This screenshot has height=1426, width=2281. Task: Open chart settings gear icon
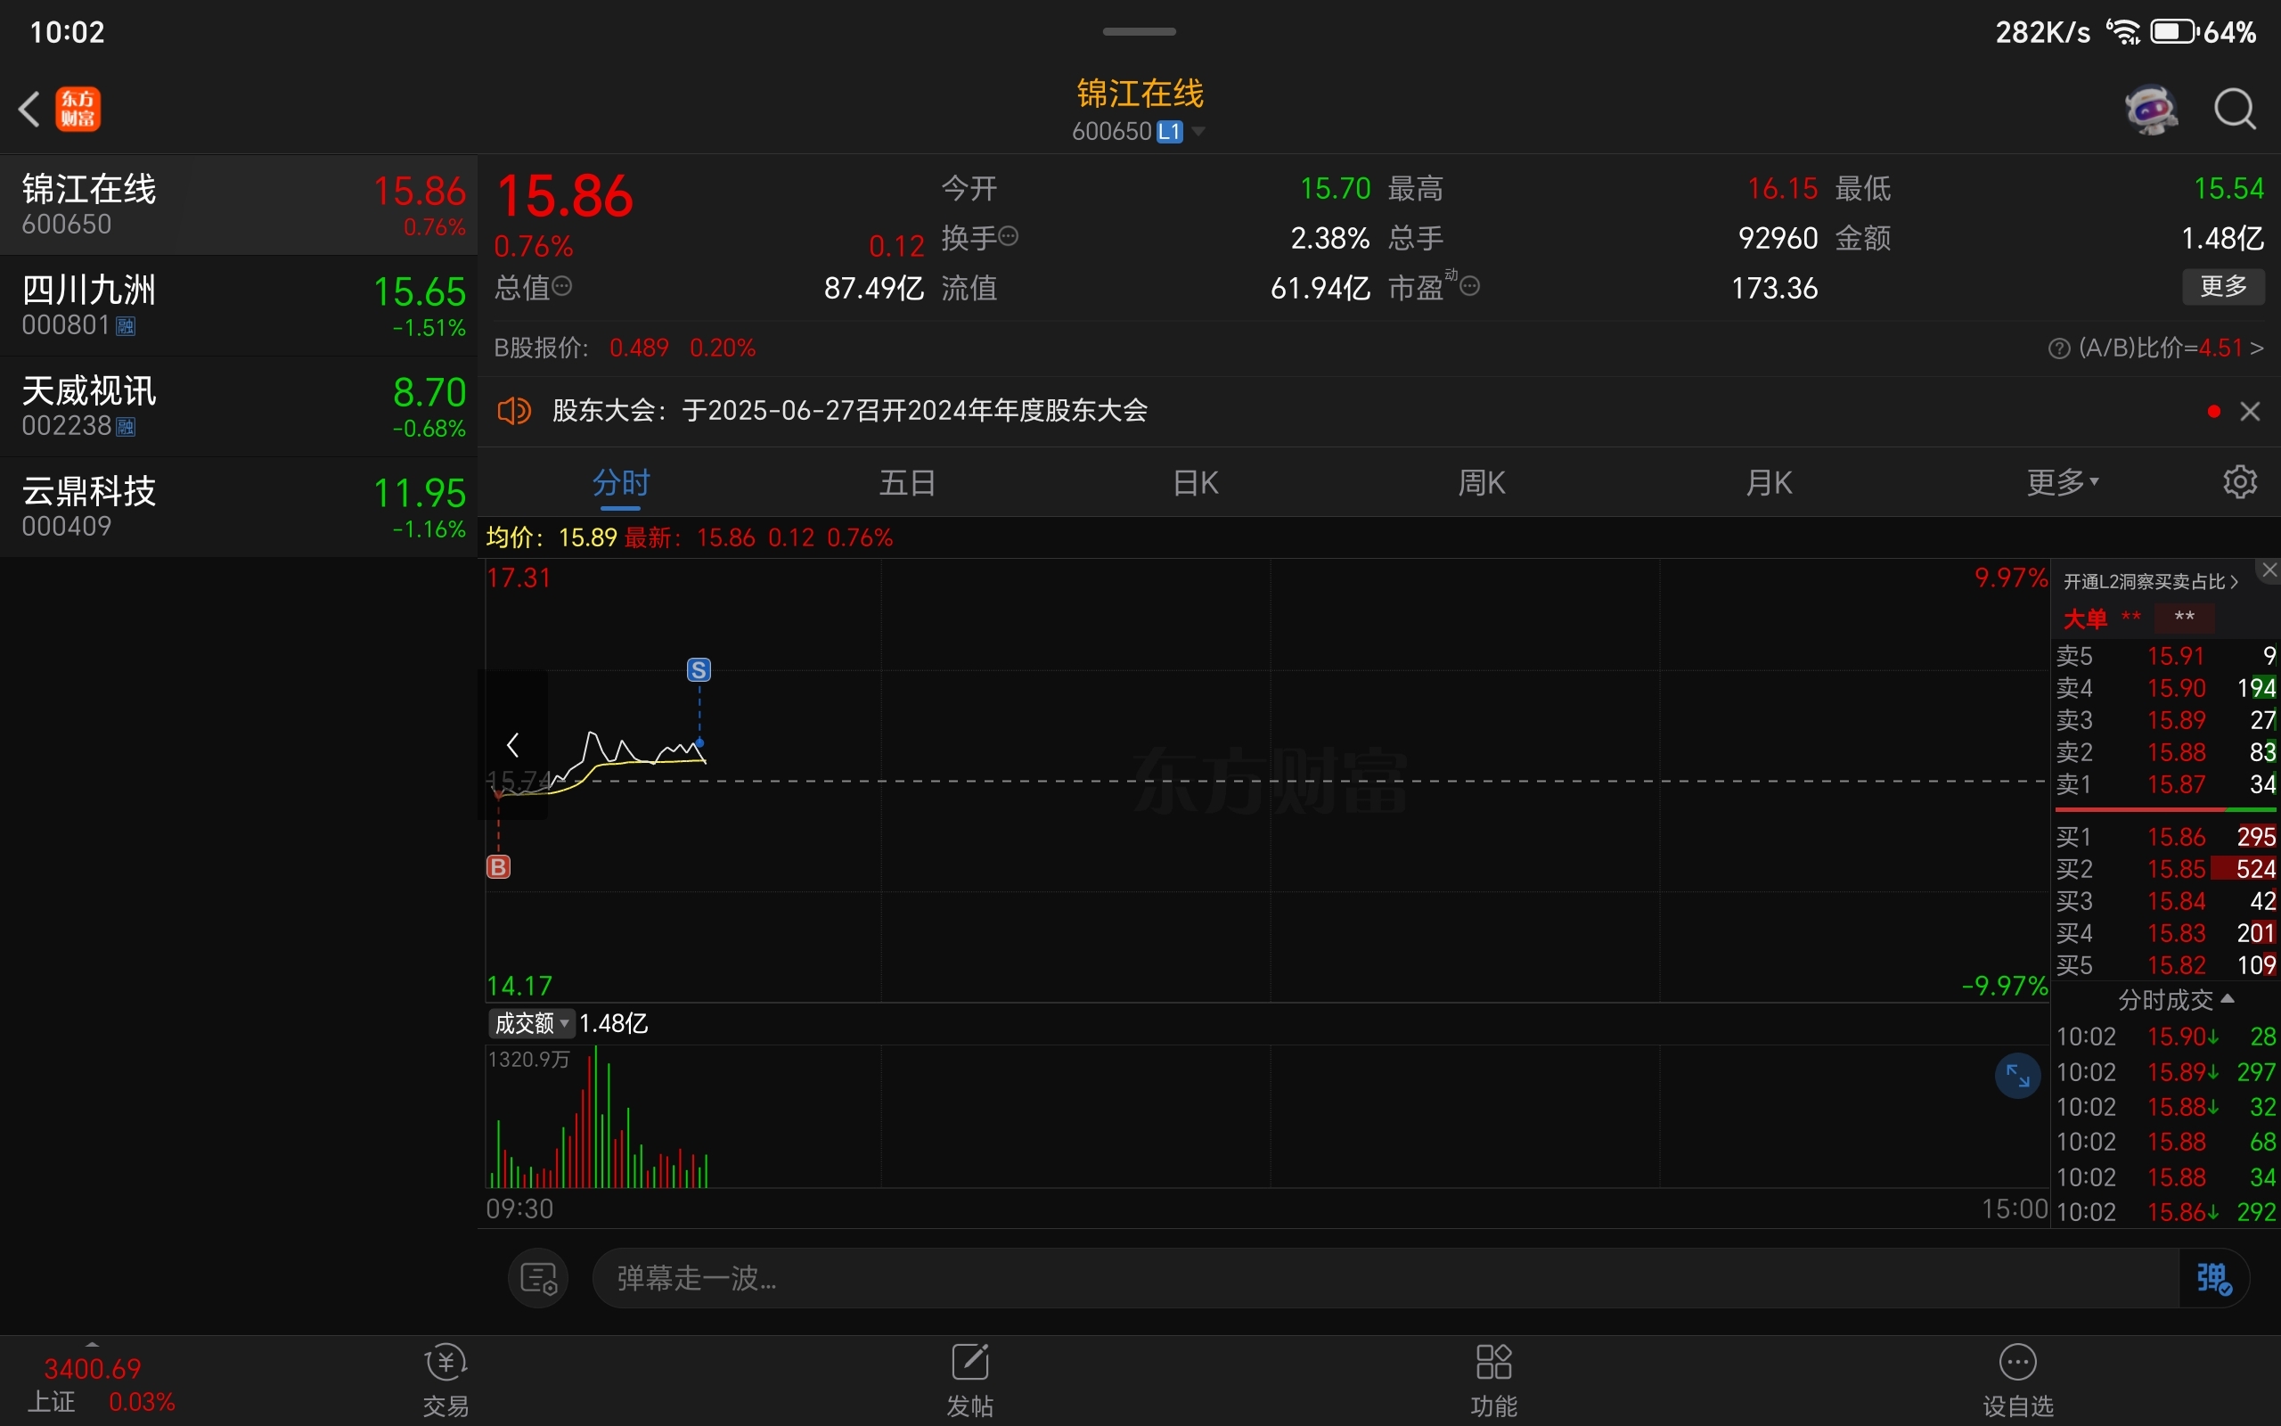(2239, 482)
